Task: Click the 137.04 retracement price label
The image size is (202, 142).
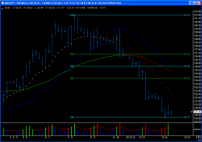Action: [x=186, y=54]
